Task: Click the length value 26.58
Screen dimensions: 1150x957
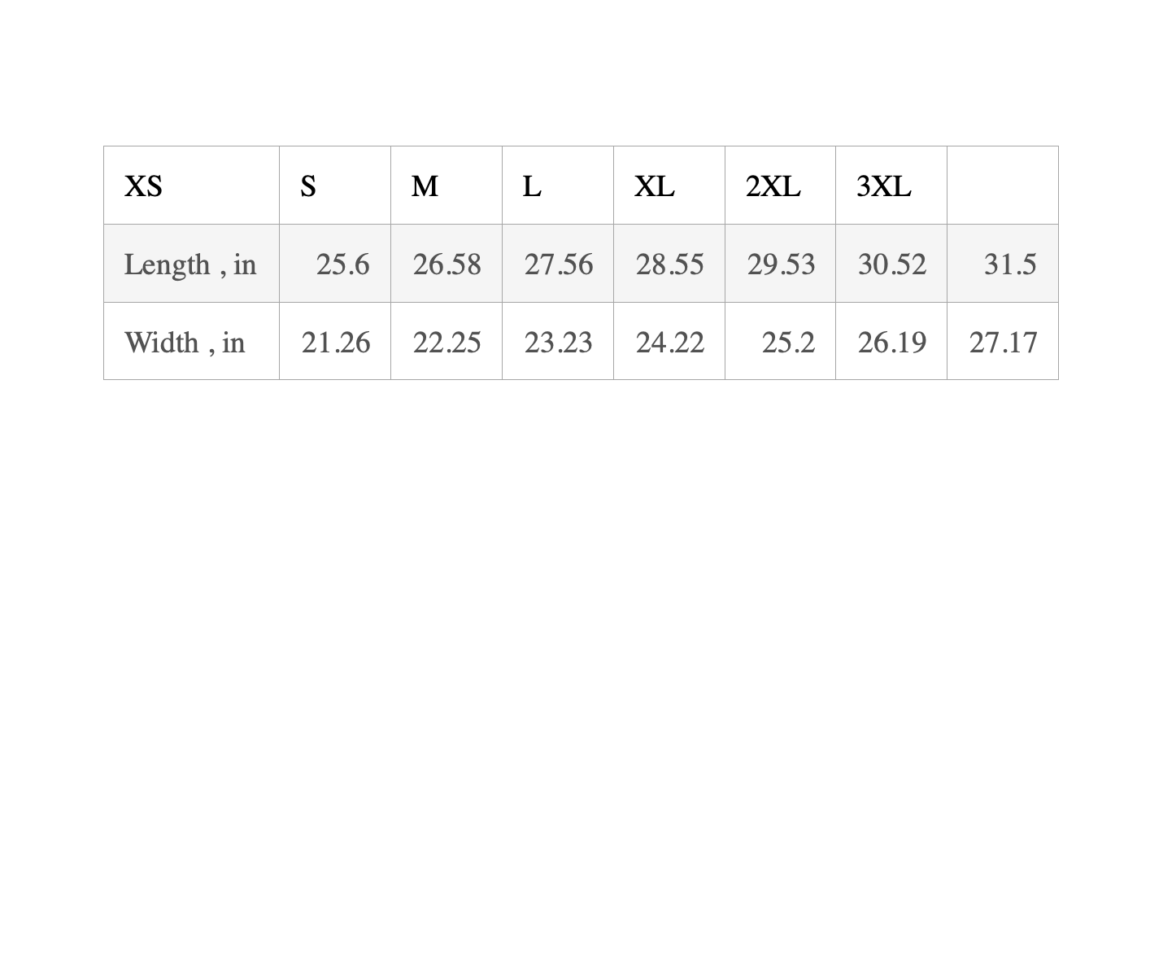Action: point(446,264)
